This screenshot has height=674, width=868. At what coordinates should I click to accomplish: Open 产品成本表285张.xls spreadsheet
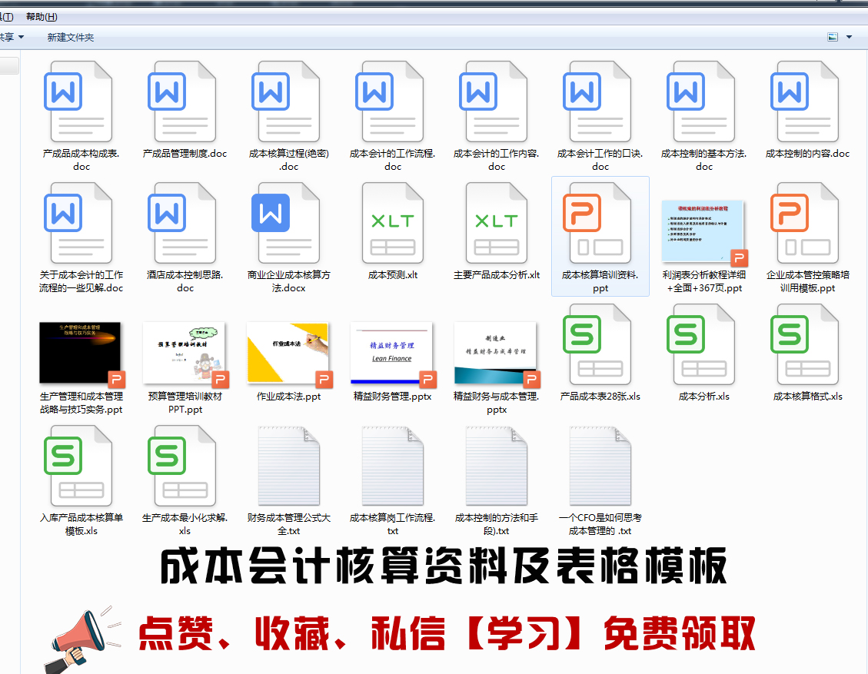click(600, 344)
